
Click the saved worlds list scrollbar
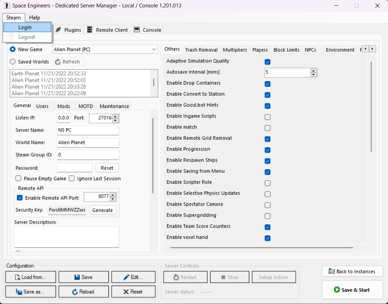(154, 82)
